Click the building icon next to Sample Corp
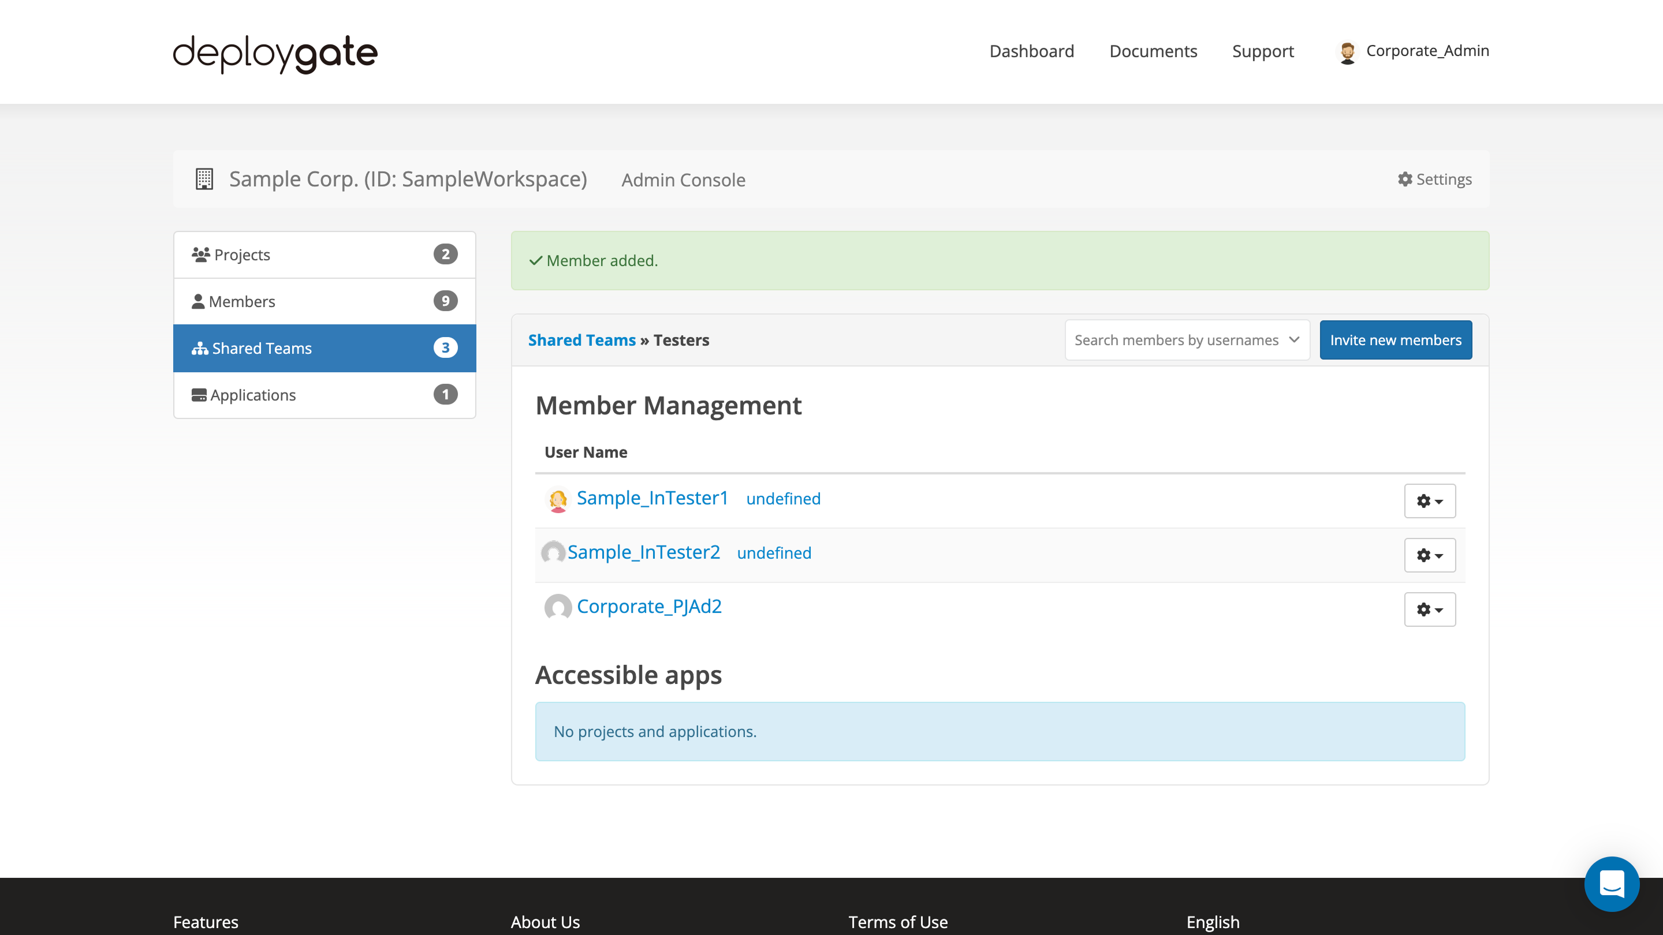 click(x=203, y=179)
